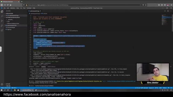Switch to the DEBUG CONSOLE tab
173x97 pixels.
51,67
